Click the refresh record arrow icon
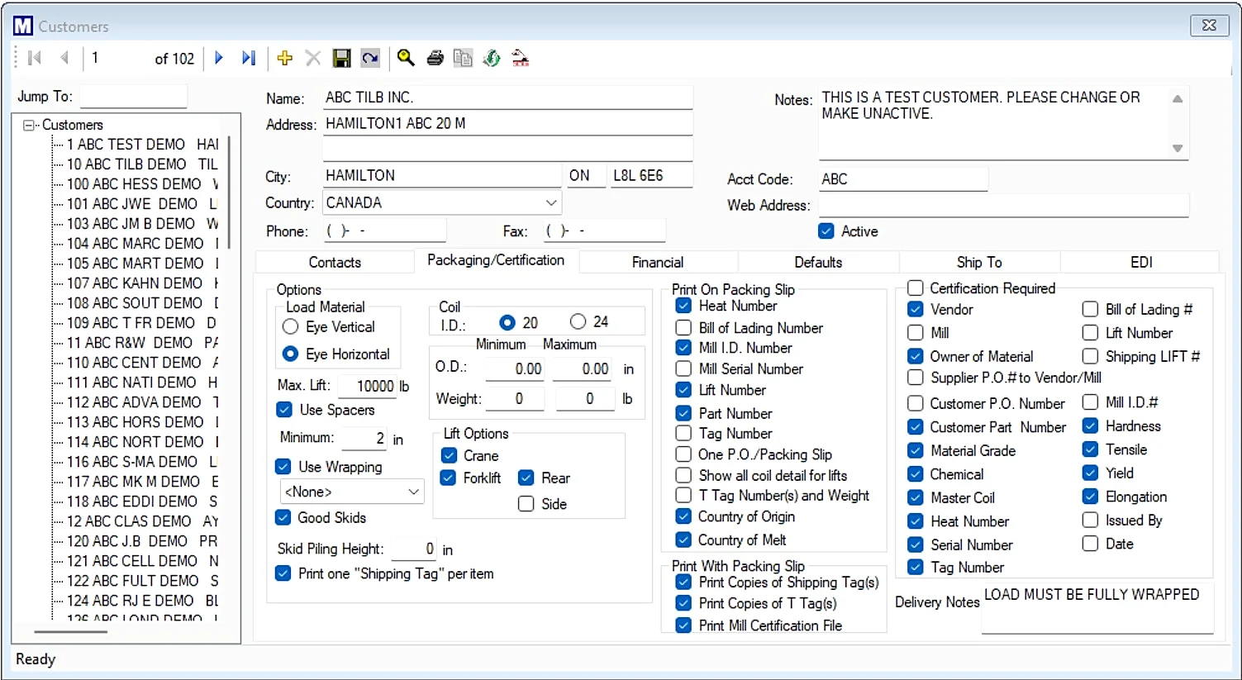Viewport: 1242px width, 680px height. [369, 58]
